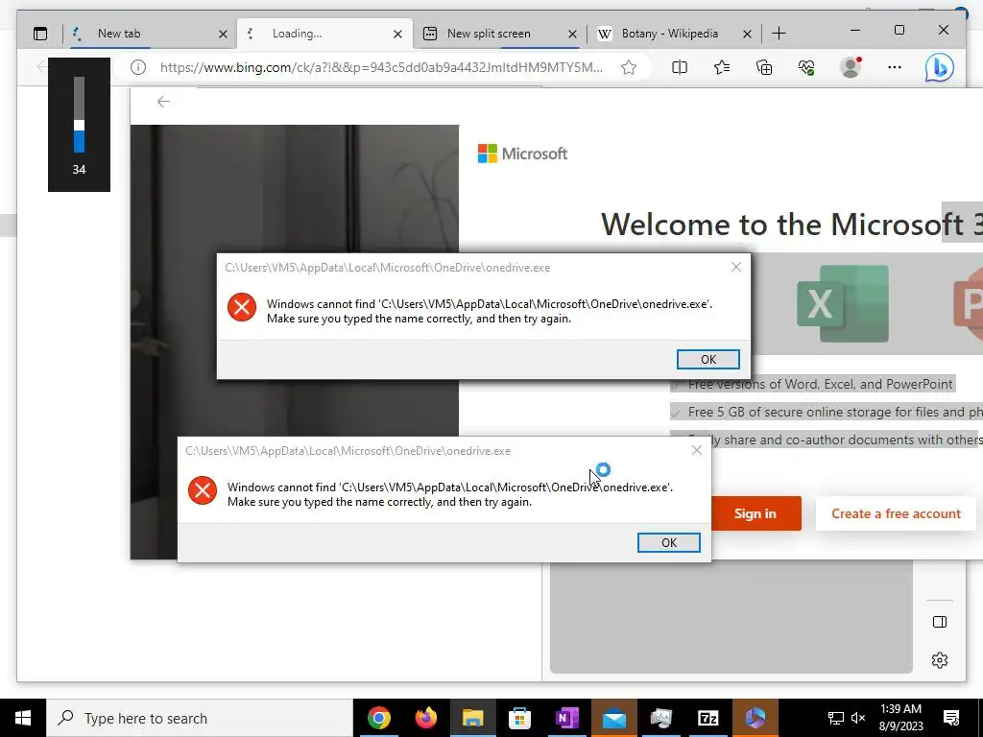Click the PowerPoint app icon

pos(968,304)
